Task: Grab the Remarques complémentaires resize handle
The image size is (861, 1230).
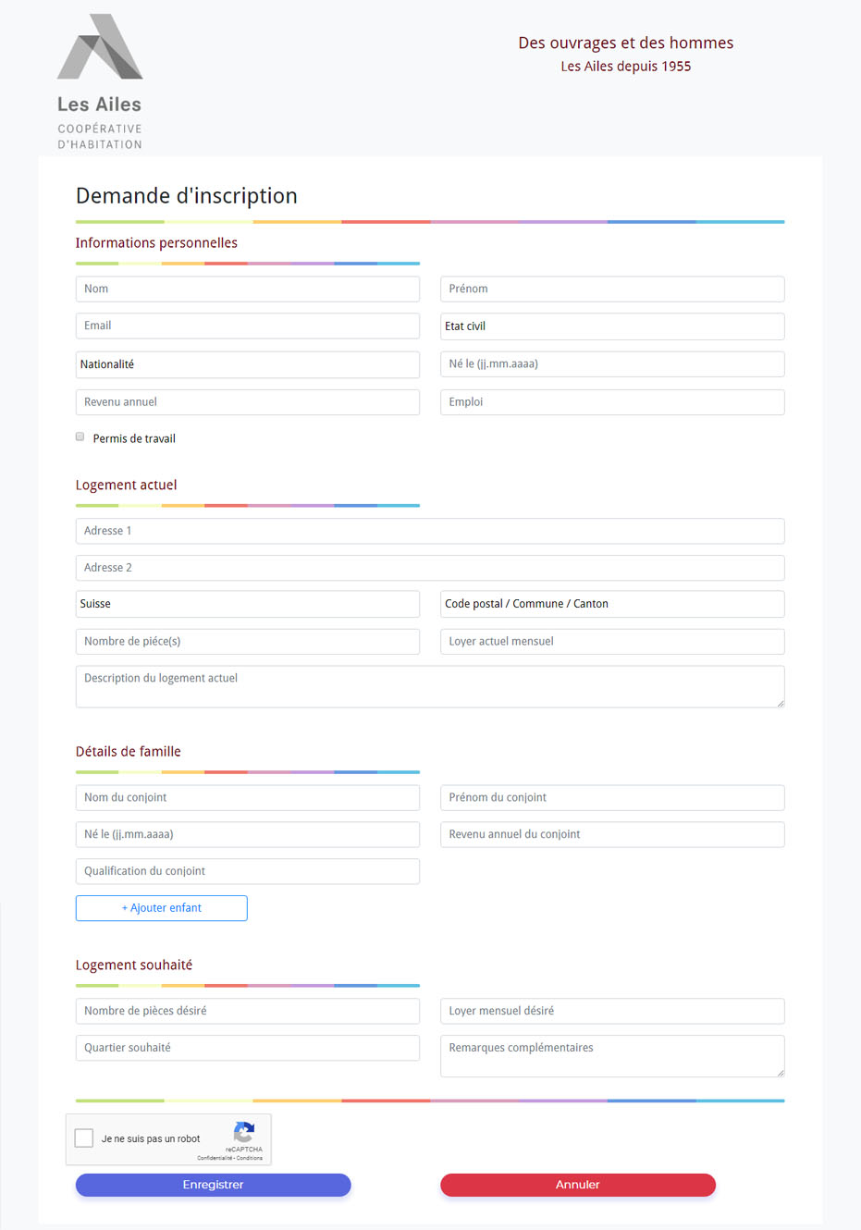Action: coord(781,1073)
